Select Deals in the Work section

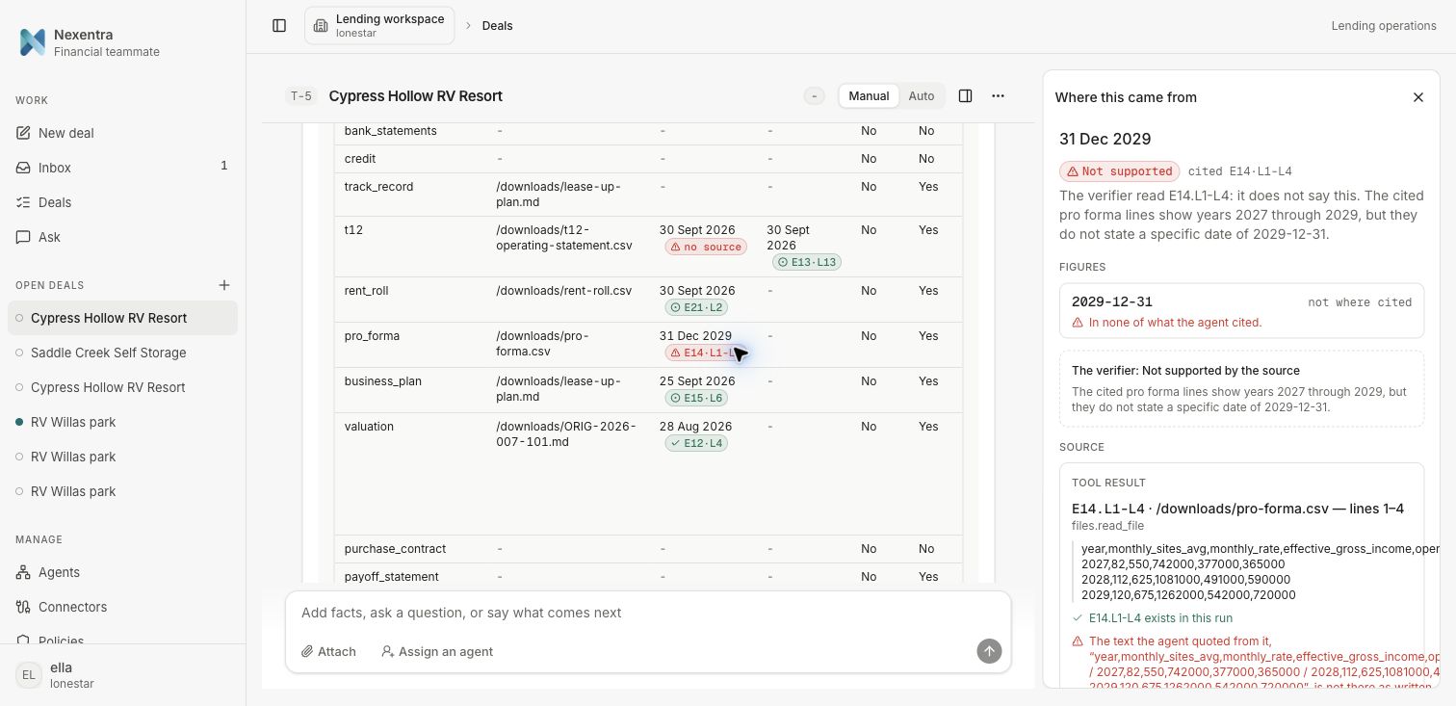click(x=122, y=202)
